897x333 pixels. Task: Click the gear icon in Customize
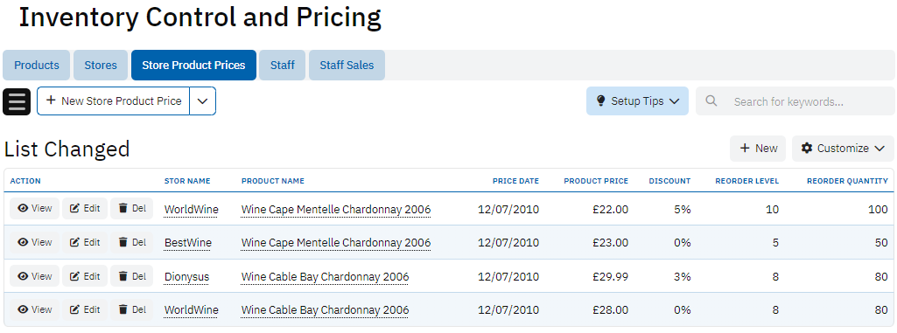tap(807, 149)
